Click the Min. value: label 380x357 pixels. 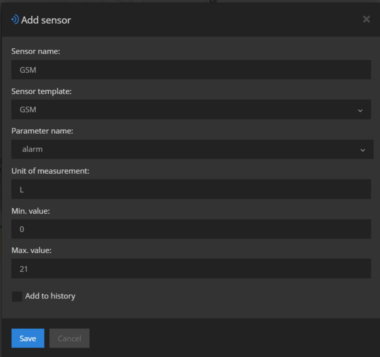point(31,211)
